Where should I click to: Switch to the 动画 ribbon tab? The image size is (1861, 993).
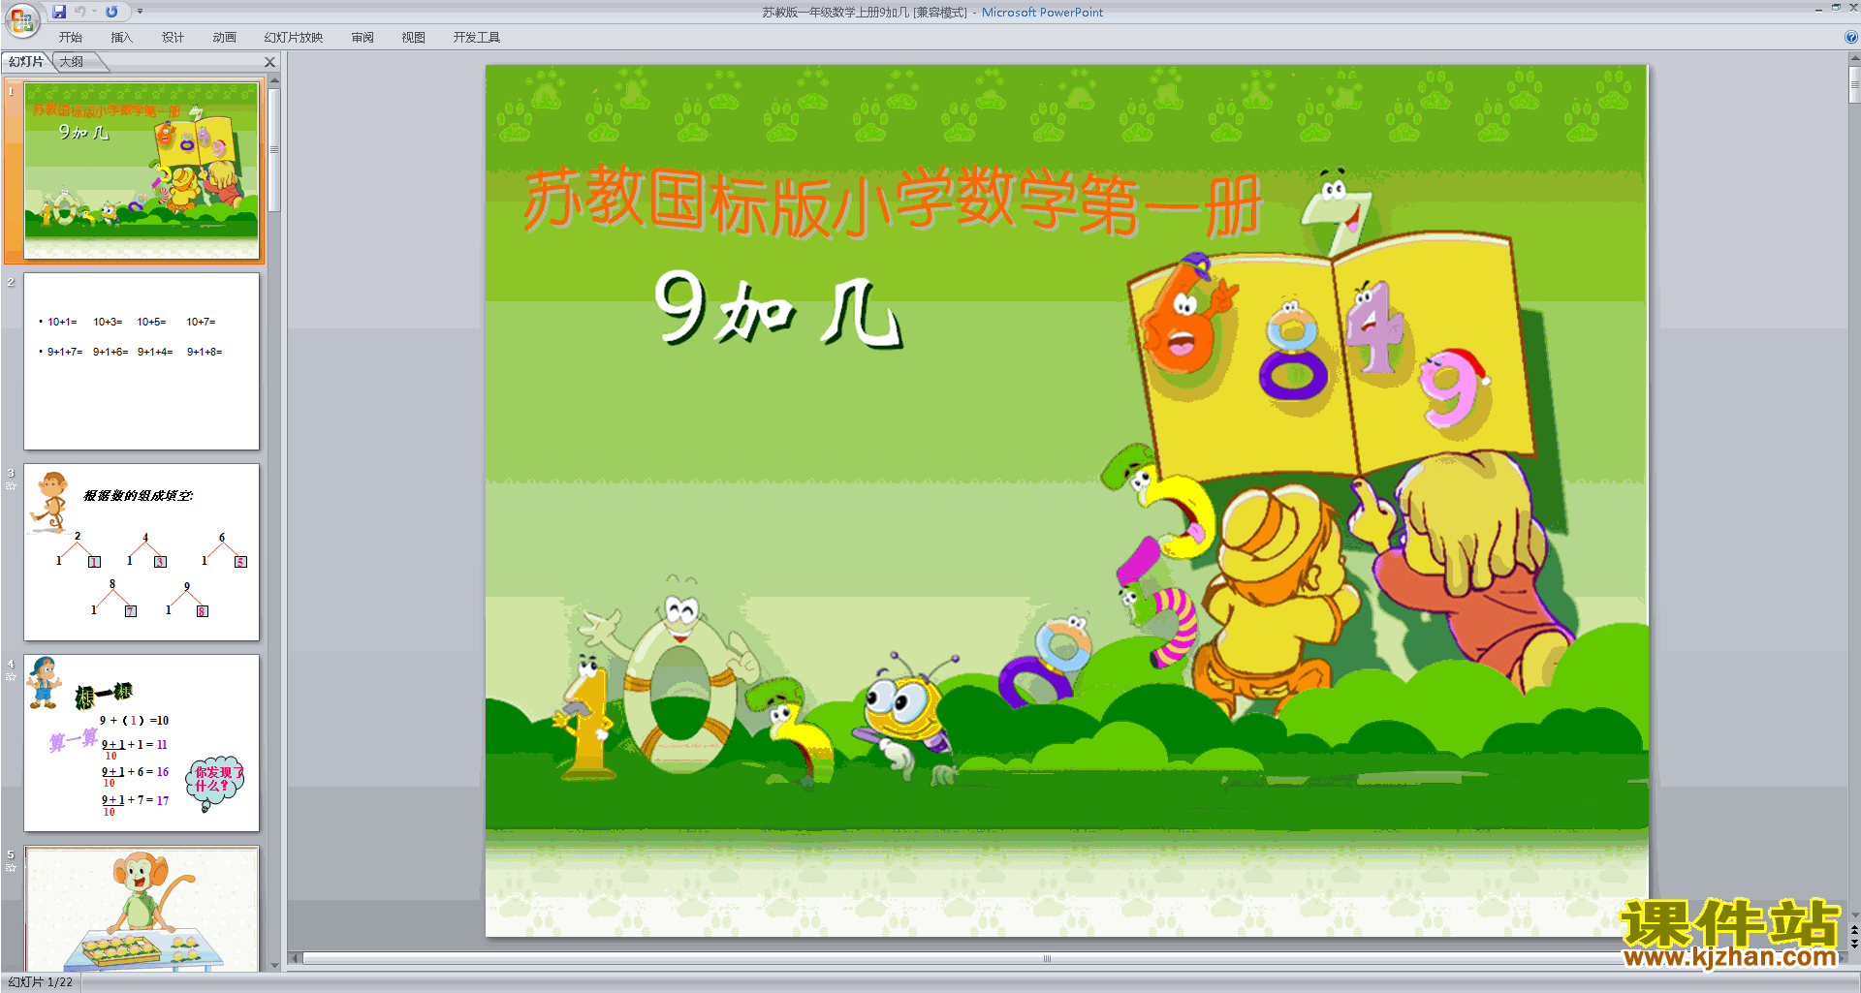tap(224, 38)
